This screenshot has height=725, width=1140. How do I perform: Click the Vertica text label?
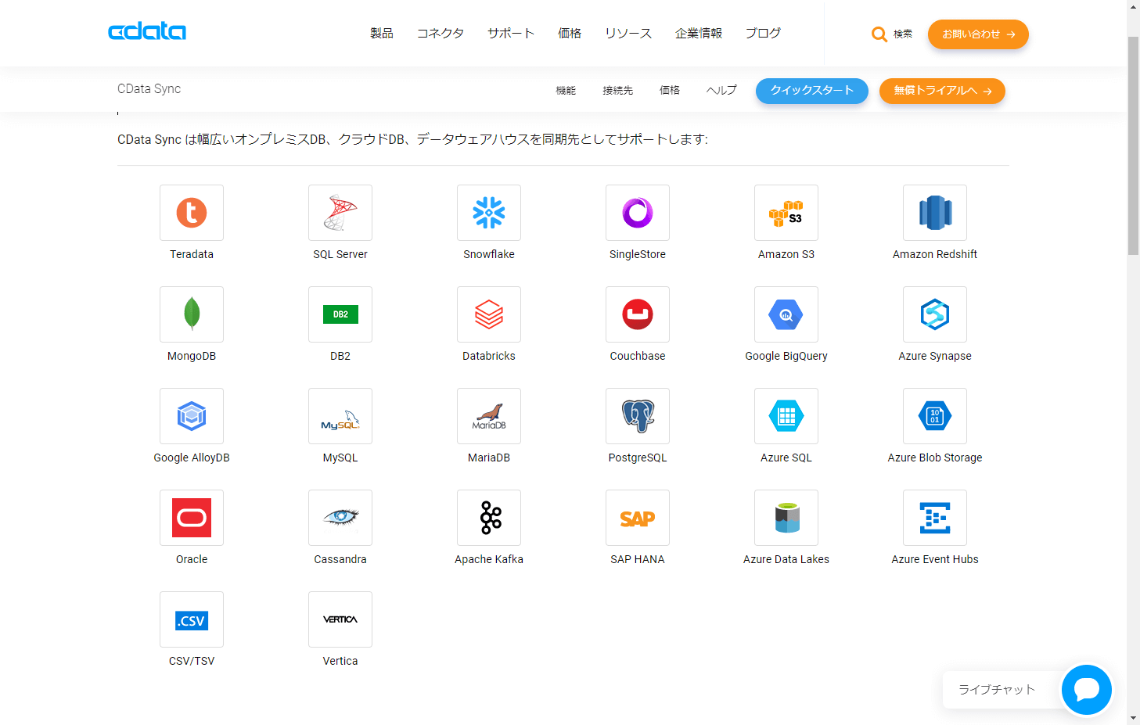pos(340,661)
